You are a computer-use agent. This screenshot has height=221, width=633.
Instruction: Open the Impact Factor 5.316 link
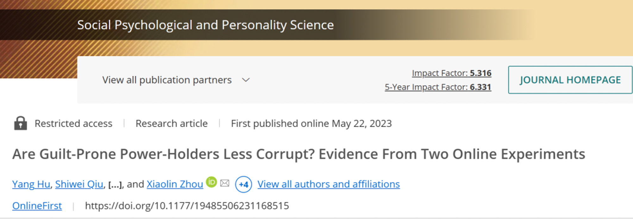point(451,73)
